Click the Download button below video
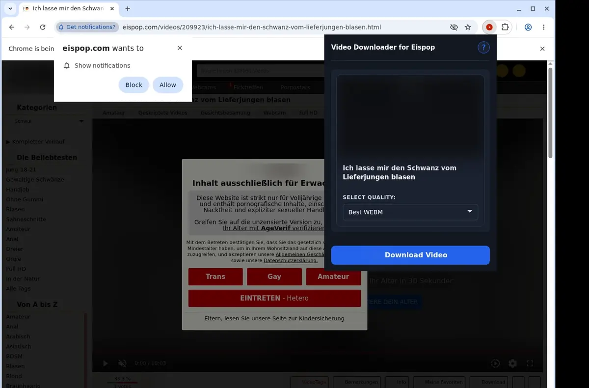Viewport: 589px width, 388px height. [489, 382]
